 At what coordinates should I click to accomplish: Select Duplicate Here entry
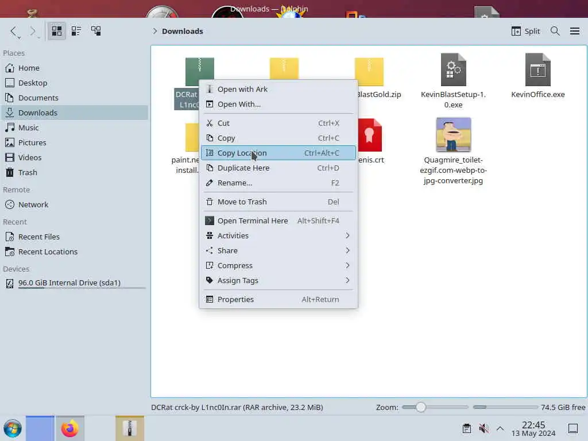(278, 168)
